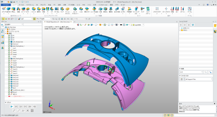Uncheck the Text1 checkbox
The height and width of the screenshot is (117, 217).
(9, 88)
